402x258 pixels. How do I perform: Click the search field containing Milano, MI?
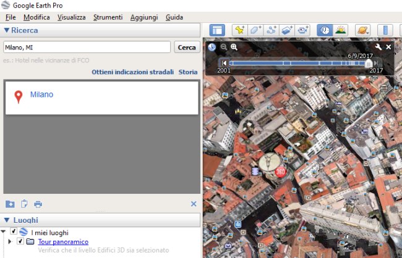(87, 47)
